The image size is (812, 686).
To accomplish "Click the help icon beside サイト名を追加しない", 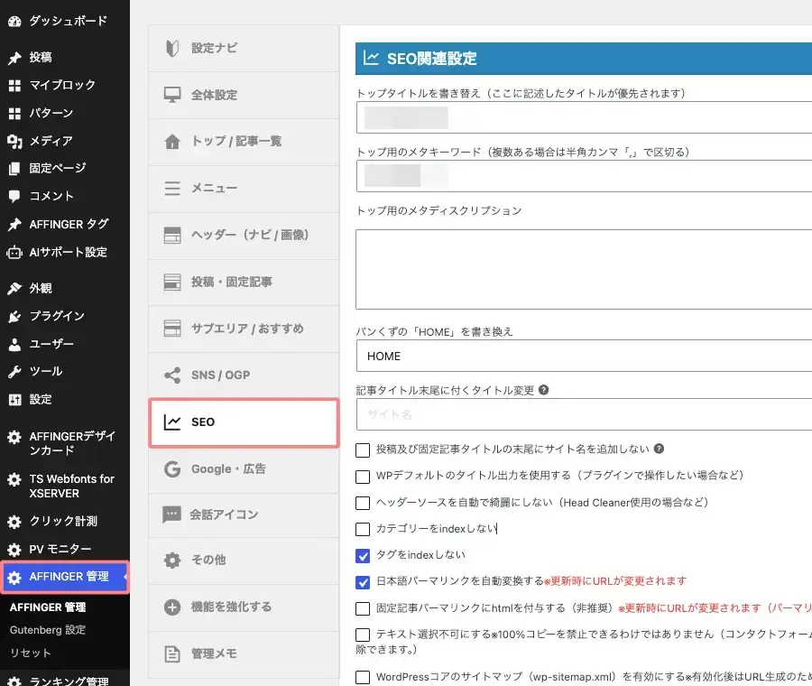I will (659, 449).
